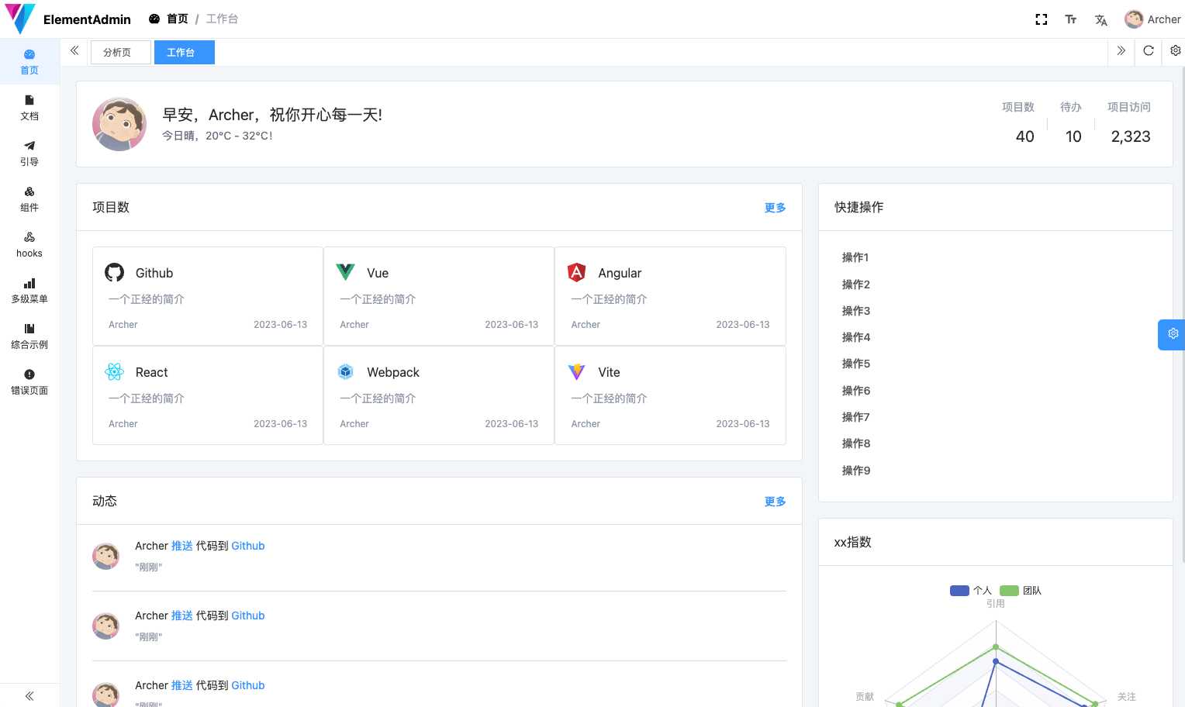
Task: Open tab bar settings gear icon
Action: [x=1176, y=51]
